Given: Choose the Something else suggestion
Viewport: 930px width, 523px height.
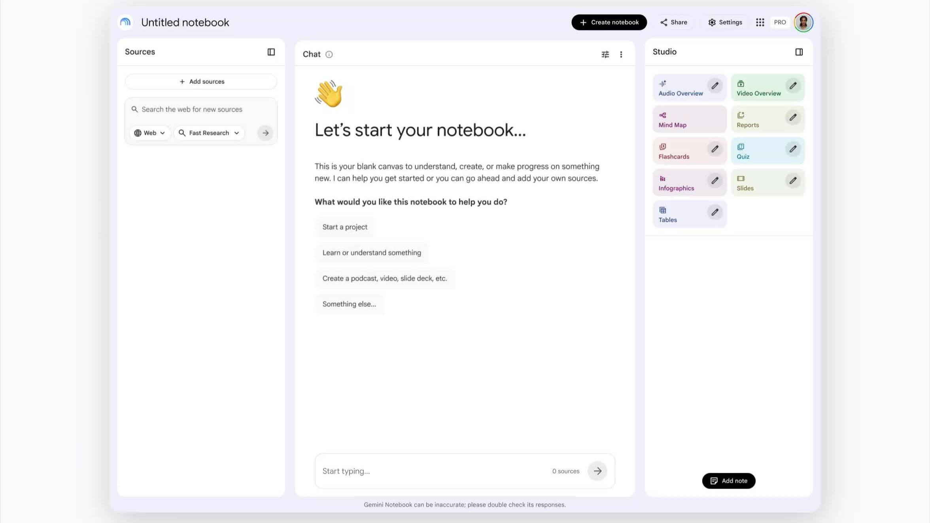Looking at the screenshot, I should [349, 304].
